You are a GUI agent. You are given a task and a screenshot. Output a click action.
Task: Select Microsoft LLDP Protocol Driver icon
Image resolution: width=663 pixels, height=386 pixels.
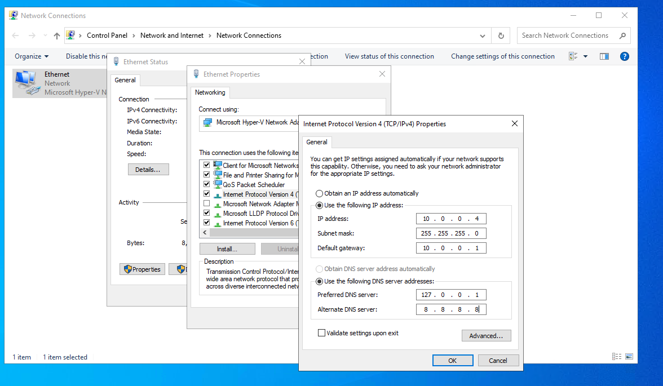coord(218,214)
